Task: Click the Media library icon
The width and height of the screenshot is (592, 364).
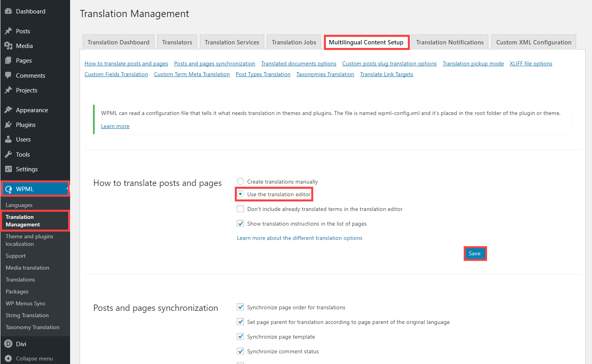Action: [8, 46]
